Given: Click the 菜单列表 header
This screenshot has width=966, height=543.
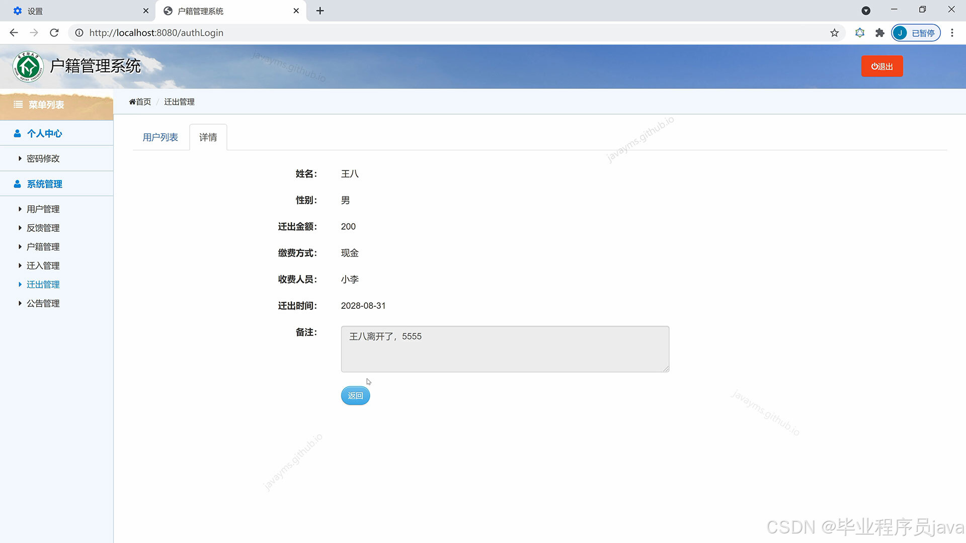Looking at the screenshot, I should tap(56, 105).
